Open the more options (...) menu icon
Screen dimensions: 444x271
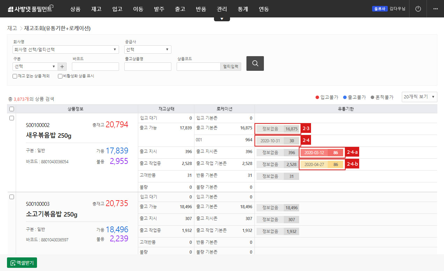[x=435, y=9]
